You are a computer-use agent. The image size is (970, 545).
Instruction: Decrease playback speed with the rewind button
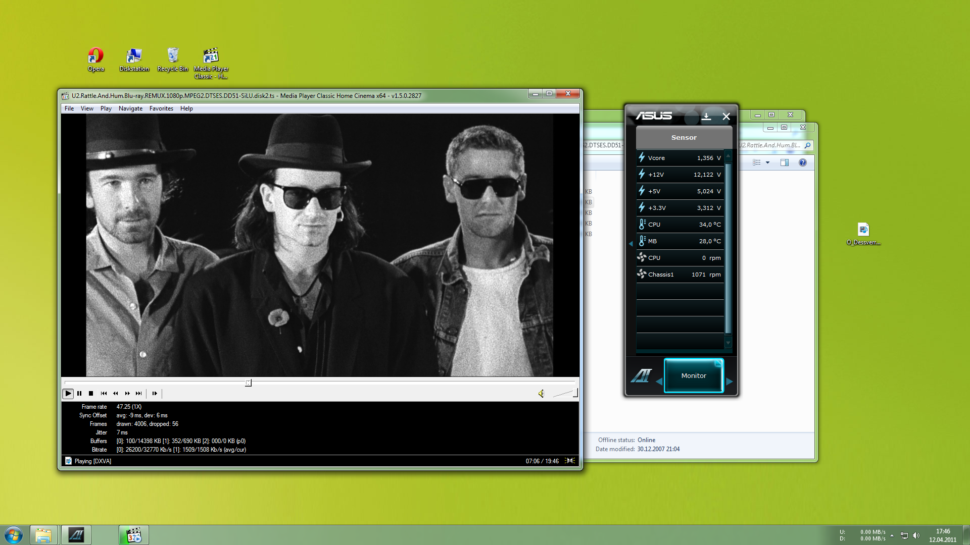[116, 393]
